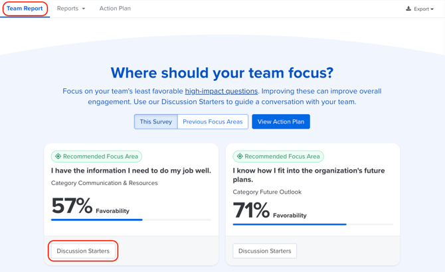Click the 71% favorability progress bar
This screenshot has width=445, height=272.
tap(313, 224)
